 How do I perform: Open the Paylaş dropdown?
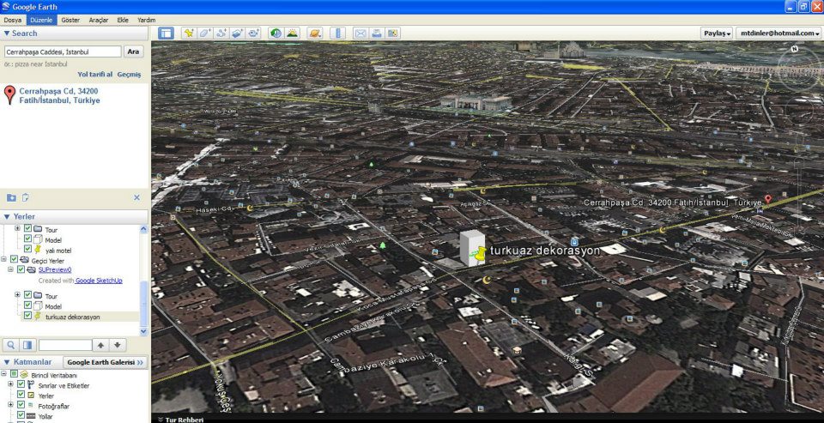pyautogui.click(x=718, y=33)
